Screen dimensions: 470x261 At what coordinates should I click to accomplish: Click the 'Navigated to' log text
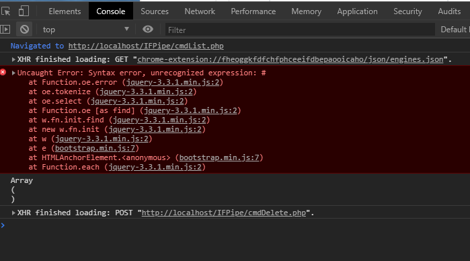(x=37, y=46)
